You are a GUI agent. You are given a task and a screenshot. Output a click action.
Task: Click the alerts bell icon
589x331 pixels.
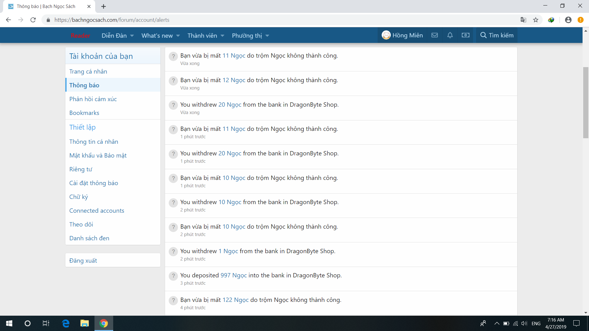(450, 35)
